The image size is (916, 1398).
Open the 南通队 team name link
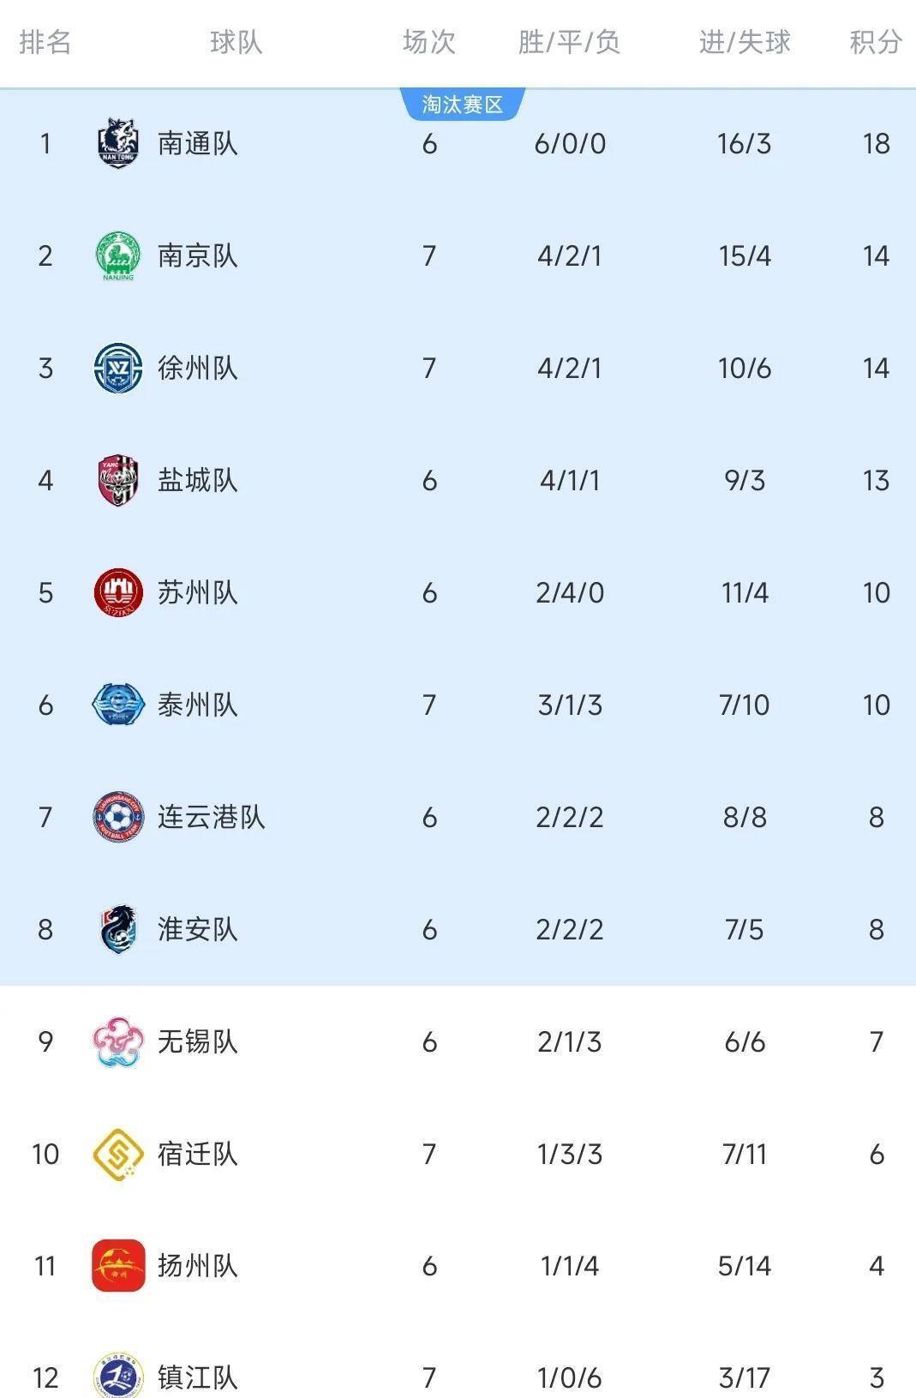click(x=198, y=143)
